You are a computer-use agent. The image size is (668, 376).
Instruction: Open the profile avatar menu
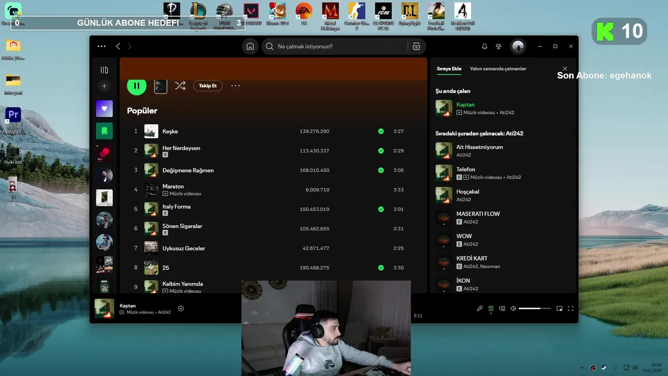[x=518, y=46]
